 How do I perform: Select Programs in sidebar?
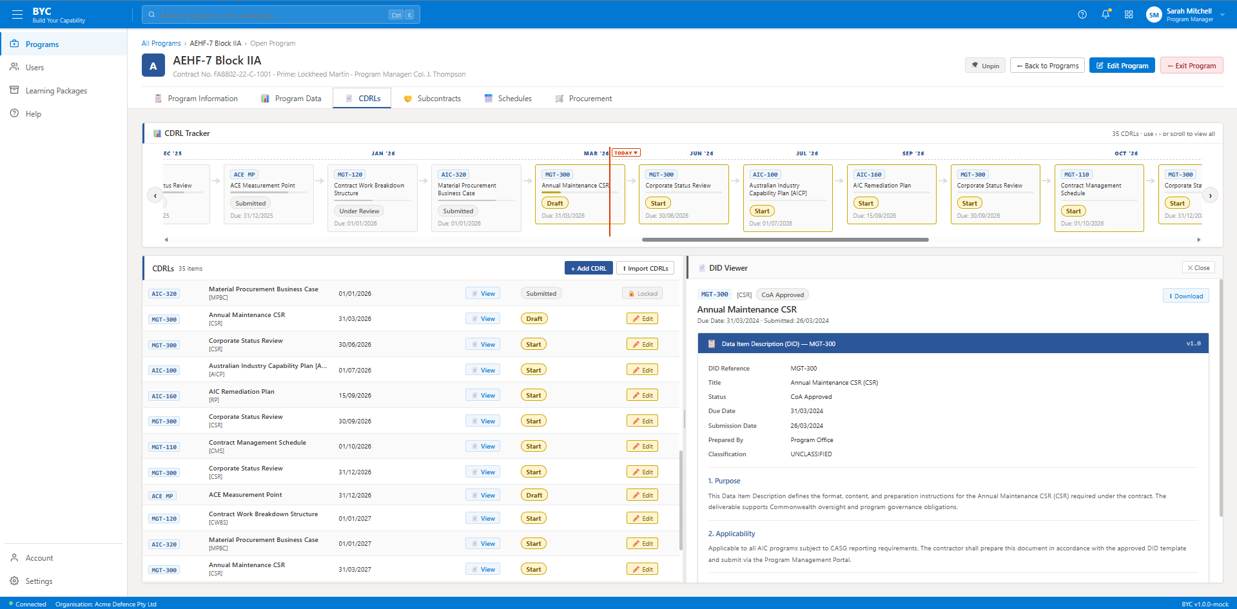pyautogui.click(x=63, y=44)
